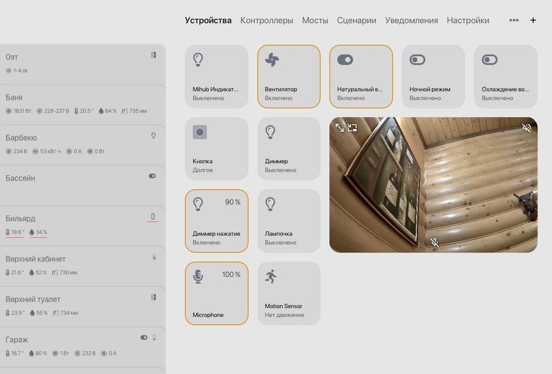Click the Верхний кабинет 736 мм pressure
This screenshot has height=374, width=552.
[x=65, y=273]
